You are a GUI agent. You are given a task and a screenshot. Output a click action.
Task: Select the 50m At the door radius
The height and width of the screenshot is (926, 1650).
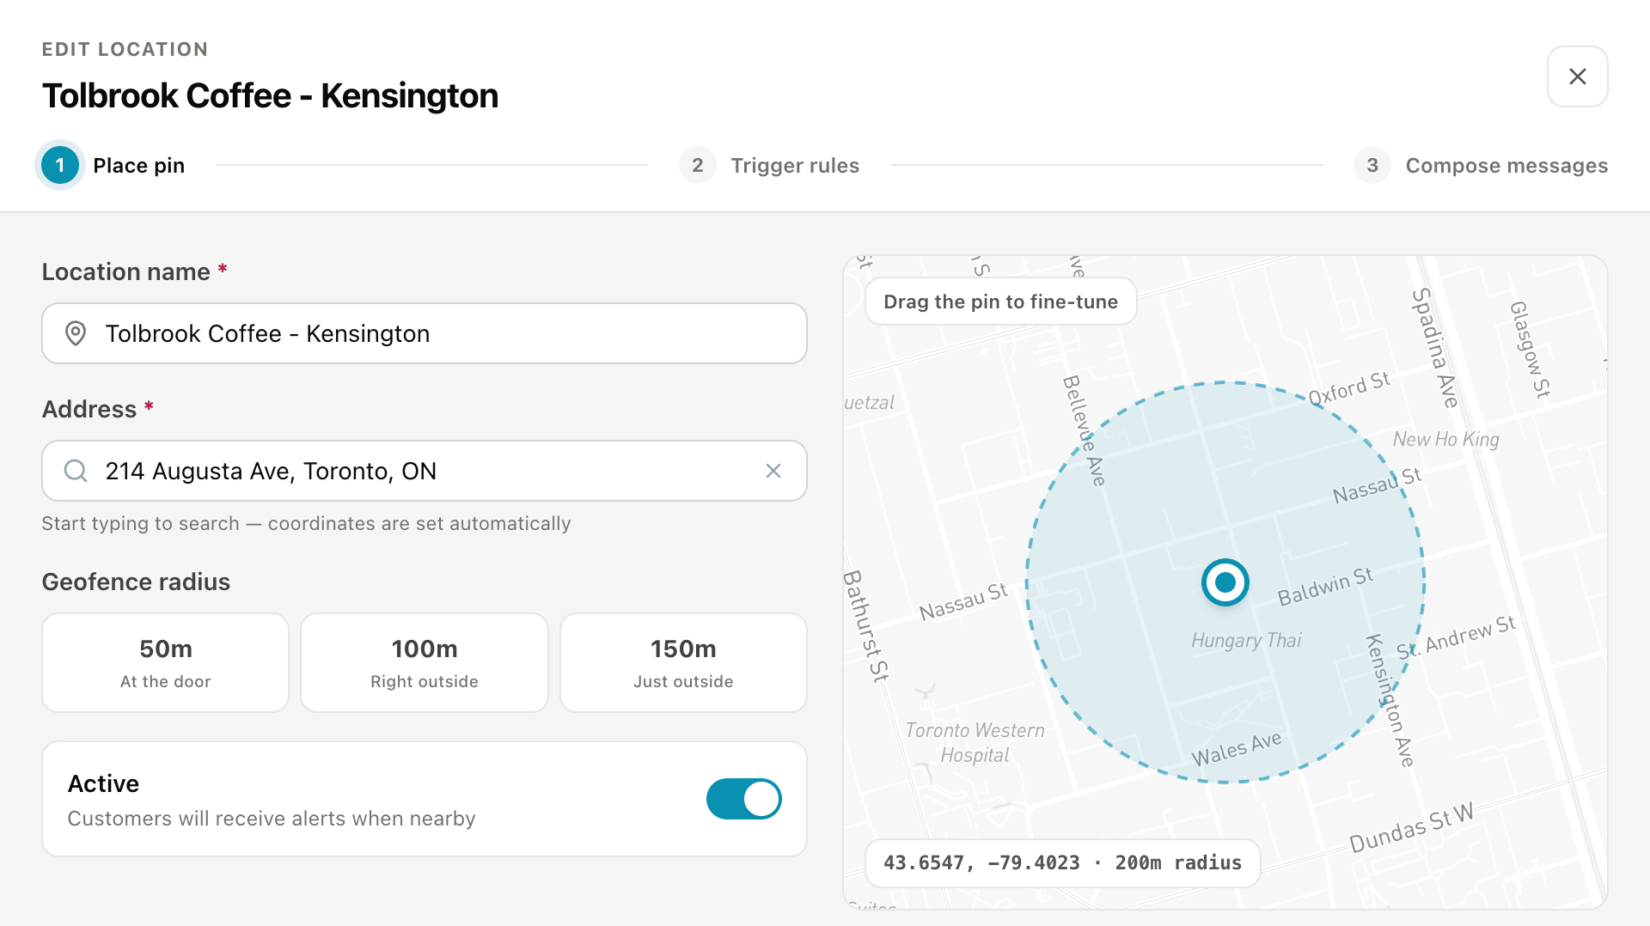pos(166,662)
